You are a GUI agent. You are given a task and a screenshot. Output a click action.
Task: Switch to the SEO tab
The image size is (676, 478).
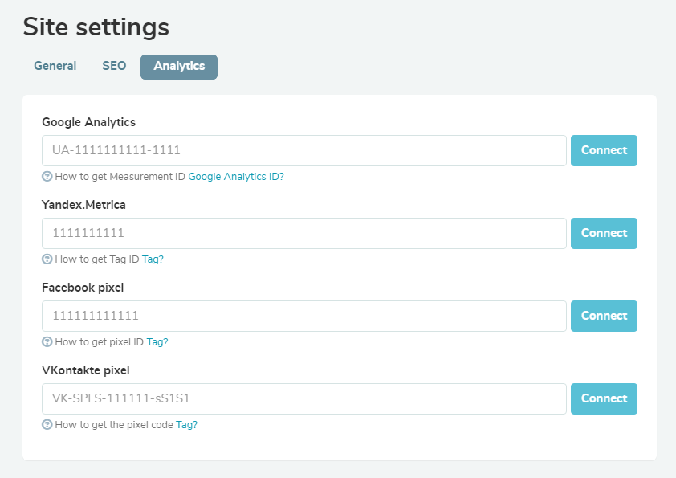114,66
